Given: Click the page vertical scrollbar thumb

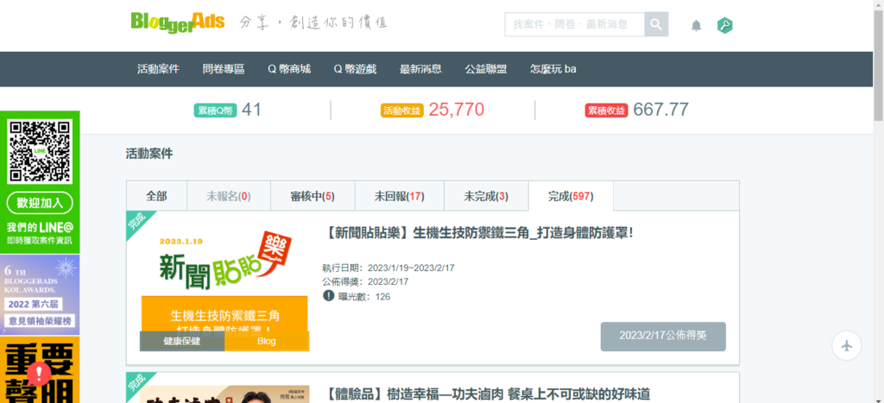Looking at the screenshot, I should (878, 64).
